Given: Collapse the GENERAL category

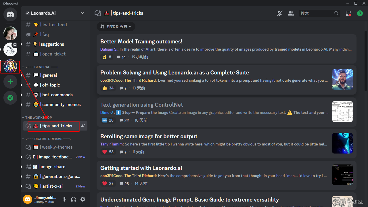Looking at the screenshot, I should coord(40,67).
